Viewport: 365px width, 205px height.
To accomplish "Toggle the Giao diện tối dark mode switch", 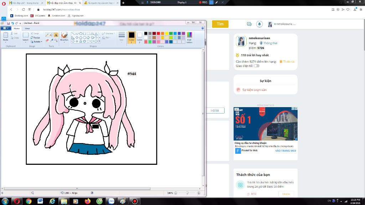I will pos(257,66).
